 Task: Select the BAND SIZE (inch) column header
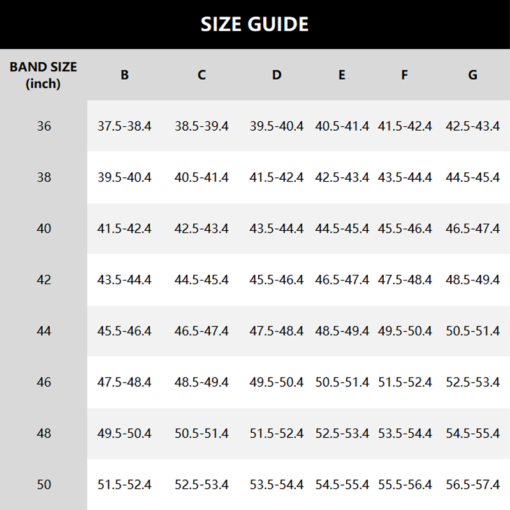click(x=43, y=75)
